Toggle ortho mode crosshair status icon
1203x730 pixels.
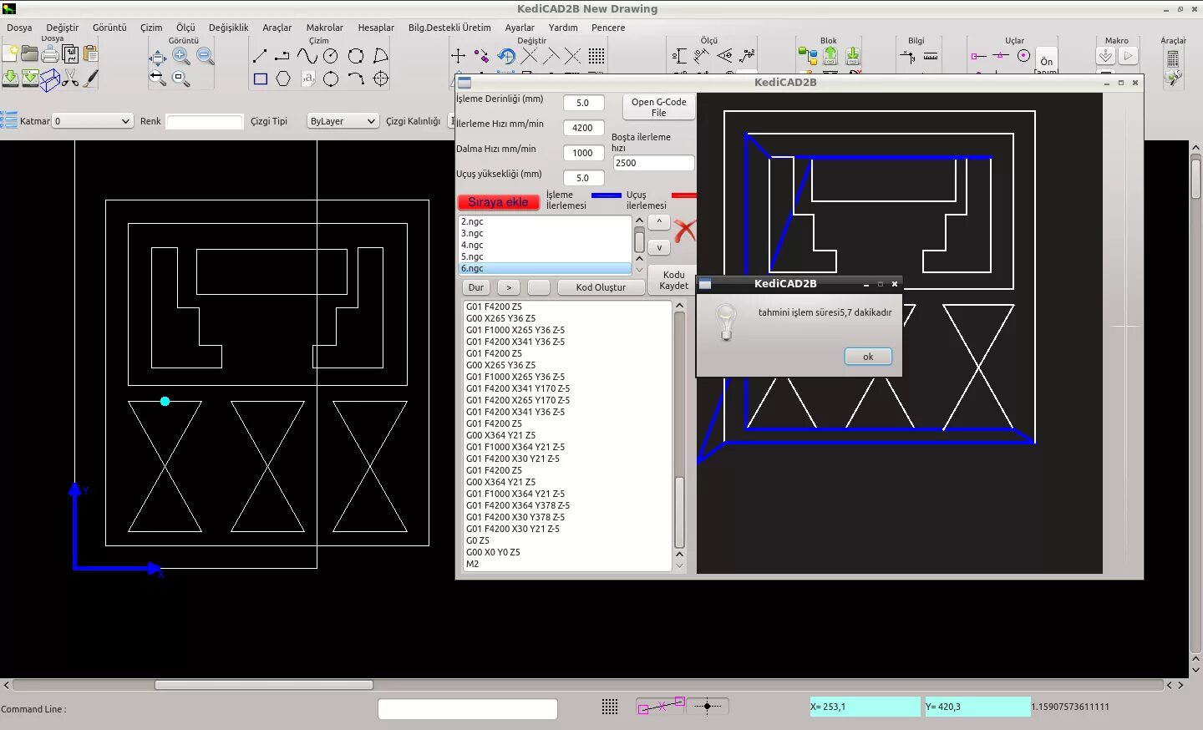(x=708, y=706)
